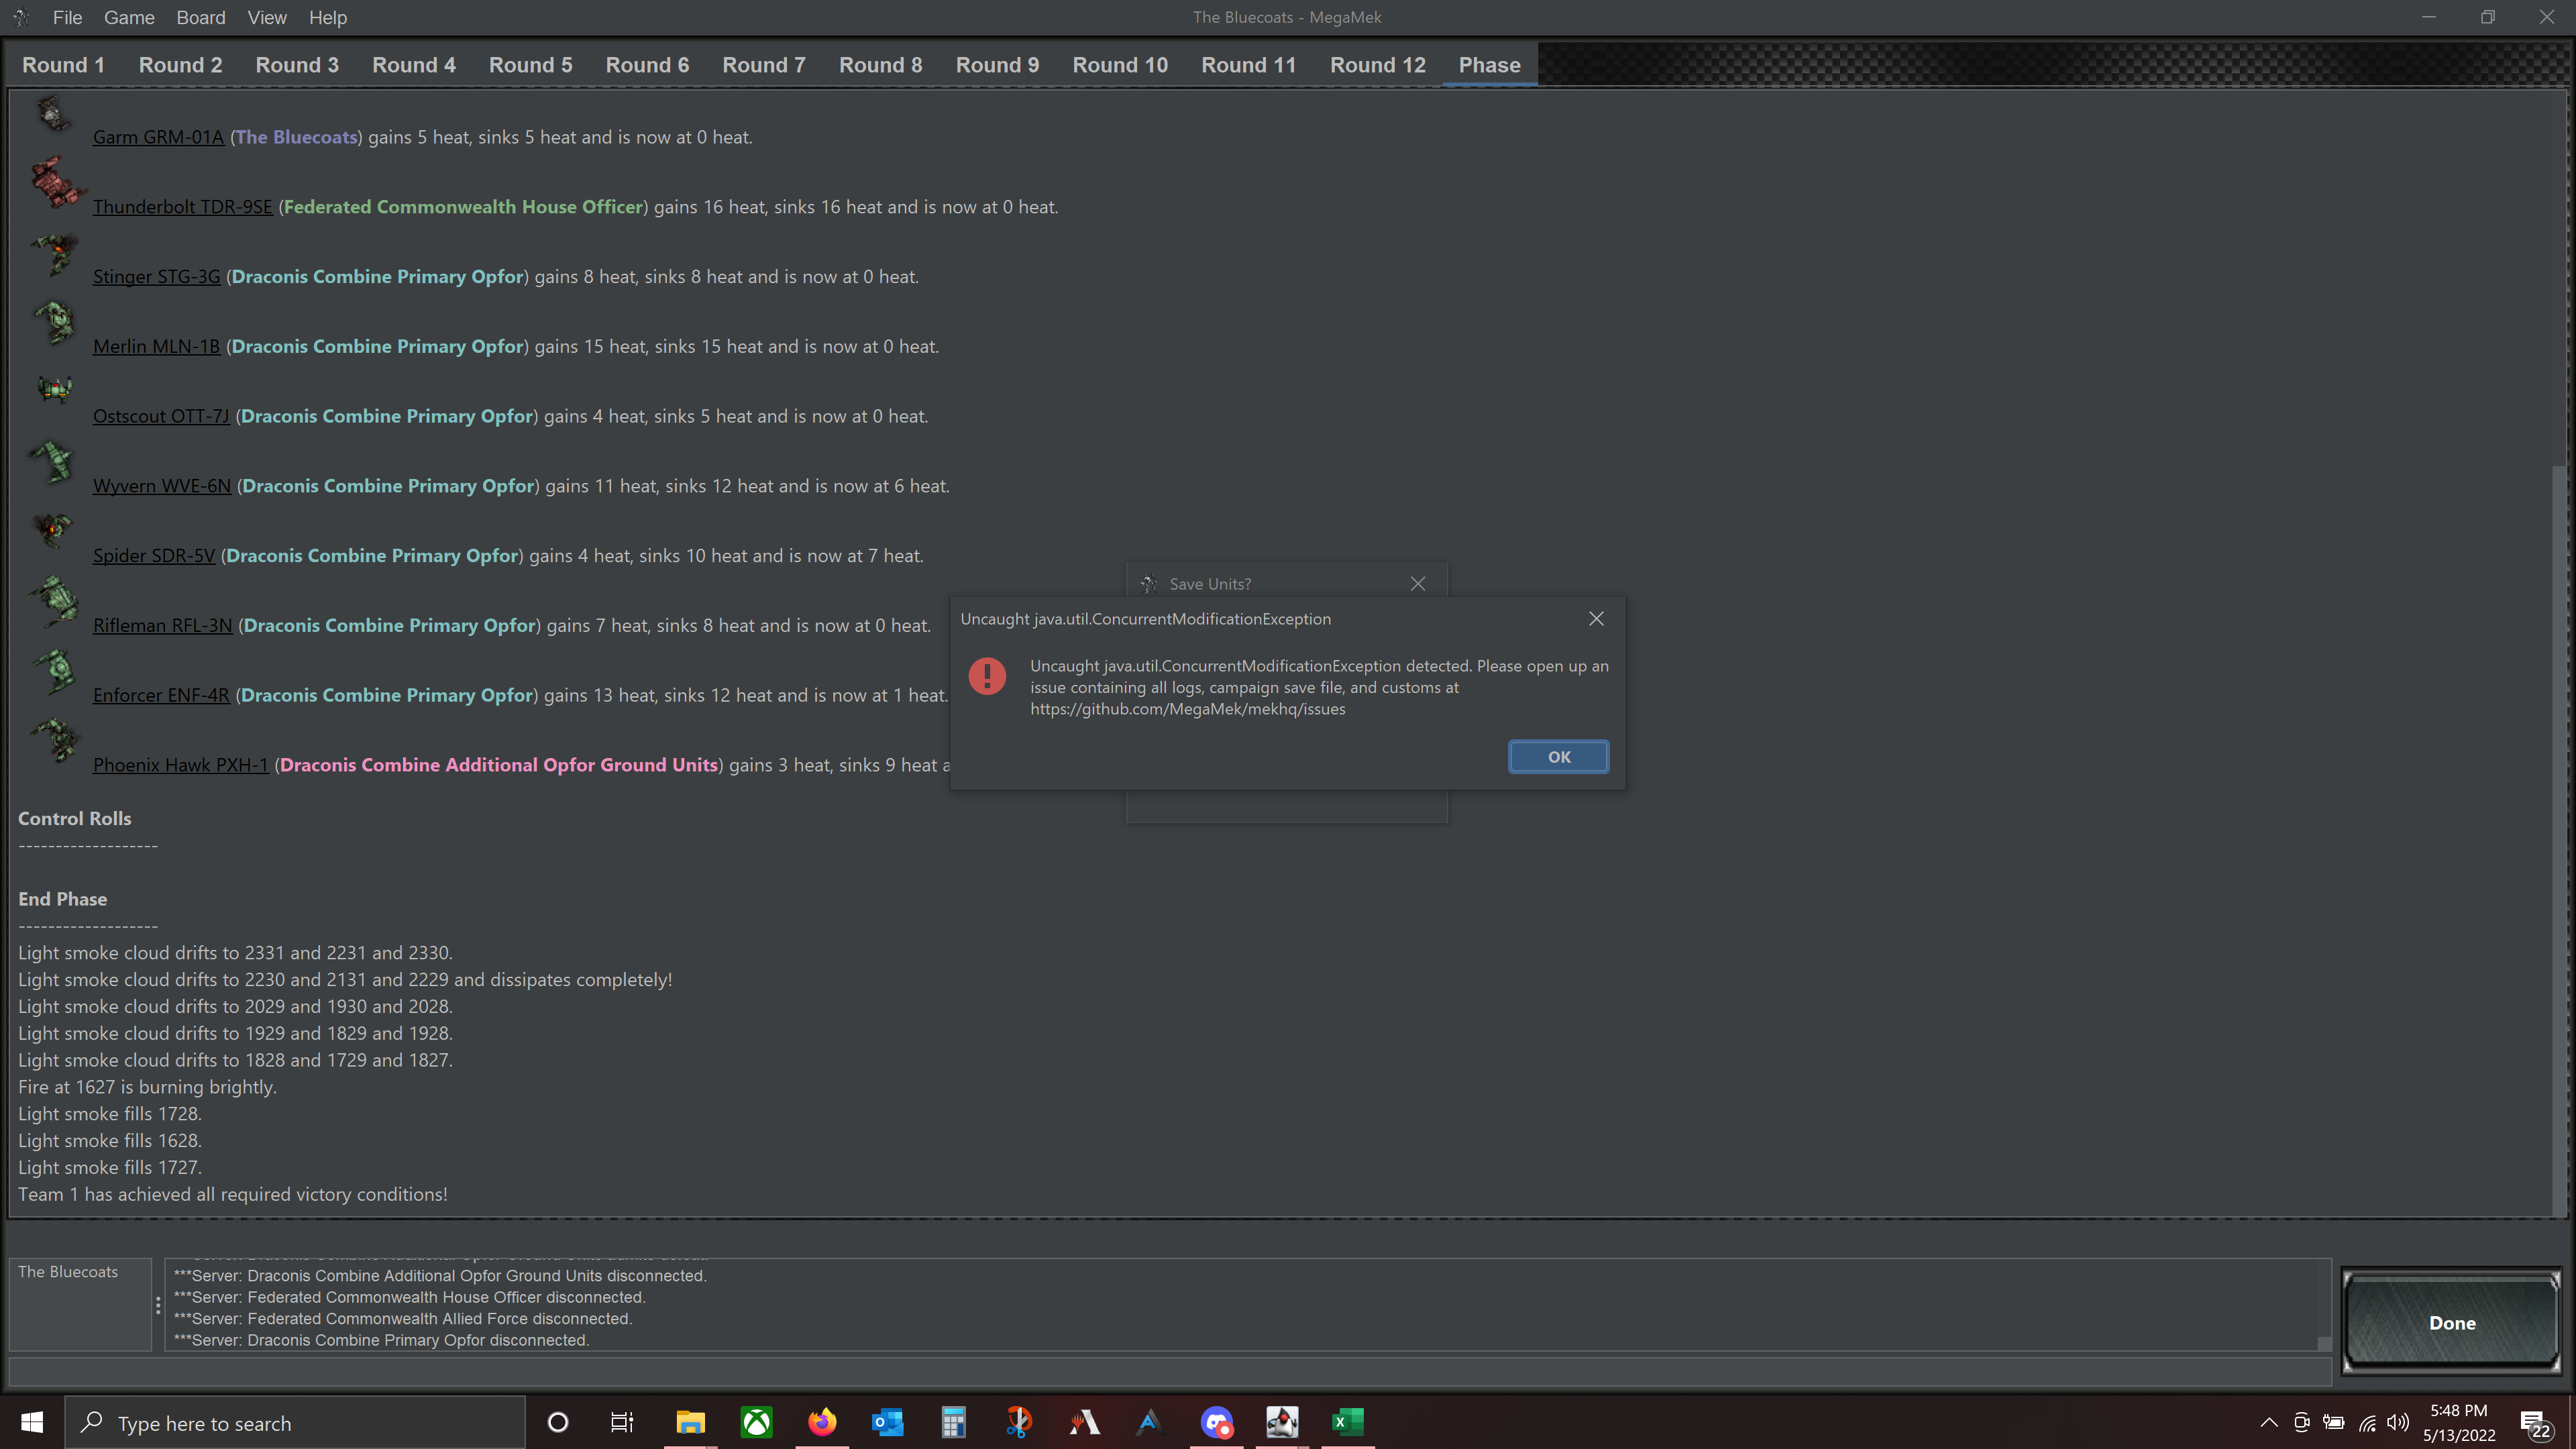
Task: Click the red error icon in dialog
Action: coord(987,676)
